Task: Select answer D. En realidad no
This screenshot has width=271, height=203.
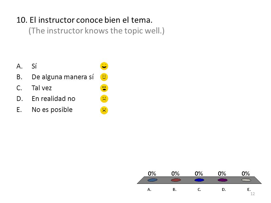Action: [46, 99]
